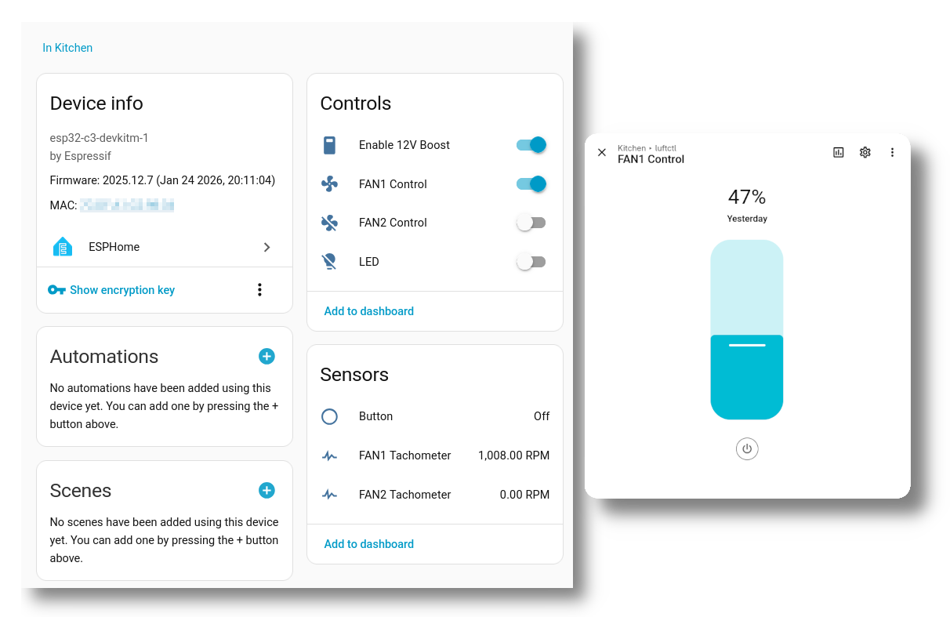Viewport: 950px width, 617px height.
Task: Add a new automation with plus icon
Action: click(x=267, y=357)
